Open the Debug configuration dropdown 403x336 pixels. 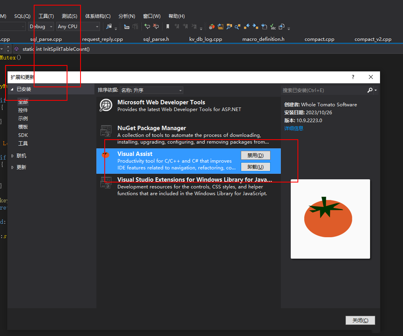click(40, 27)
